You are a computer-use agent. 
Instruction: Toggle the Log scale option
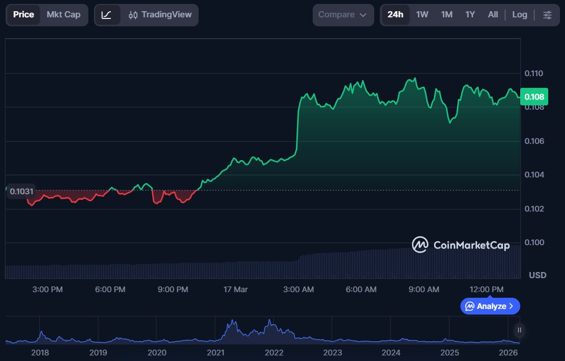[x=519, y=15]
